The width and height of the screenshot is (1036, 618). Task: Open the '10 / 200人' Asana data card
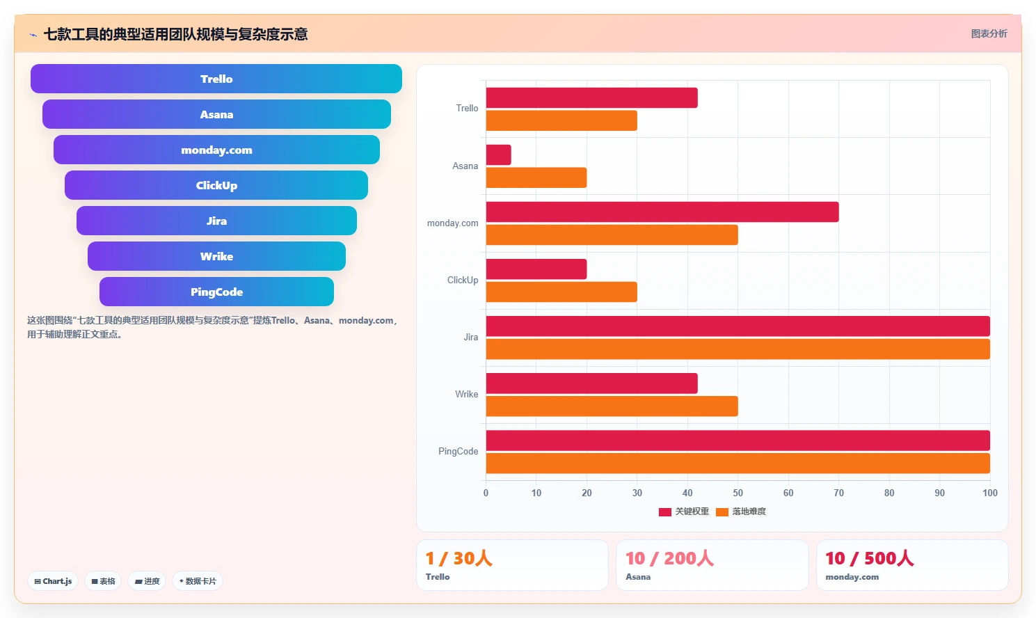pos(712,565)
